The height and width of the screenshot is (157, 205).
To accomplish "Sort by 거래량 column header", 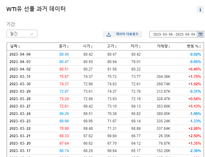I will (x=164, y=46).
